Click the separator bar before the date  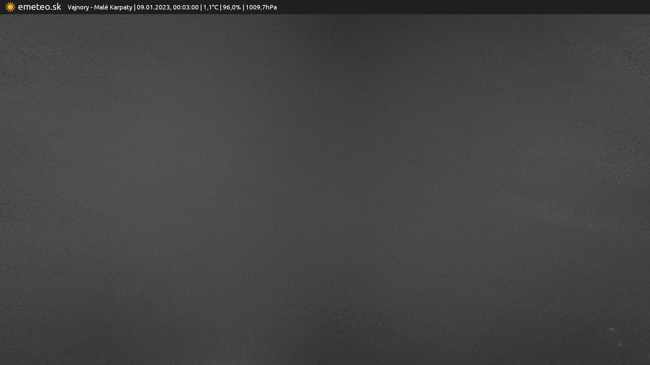point(134,7)
